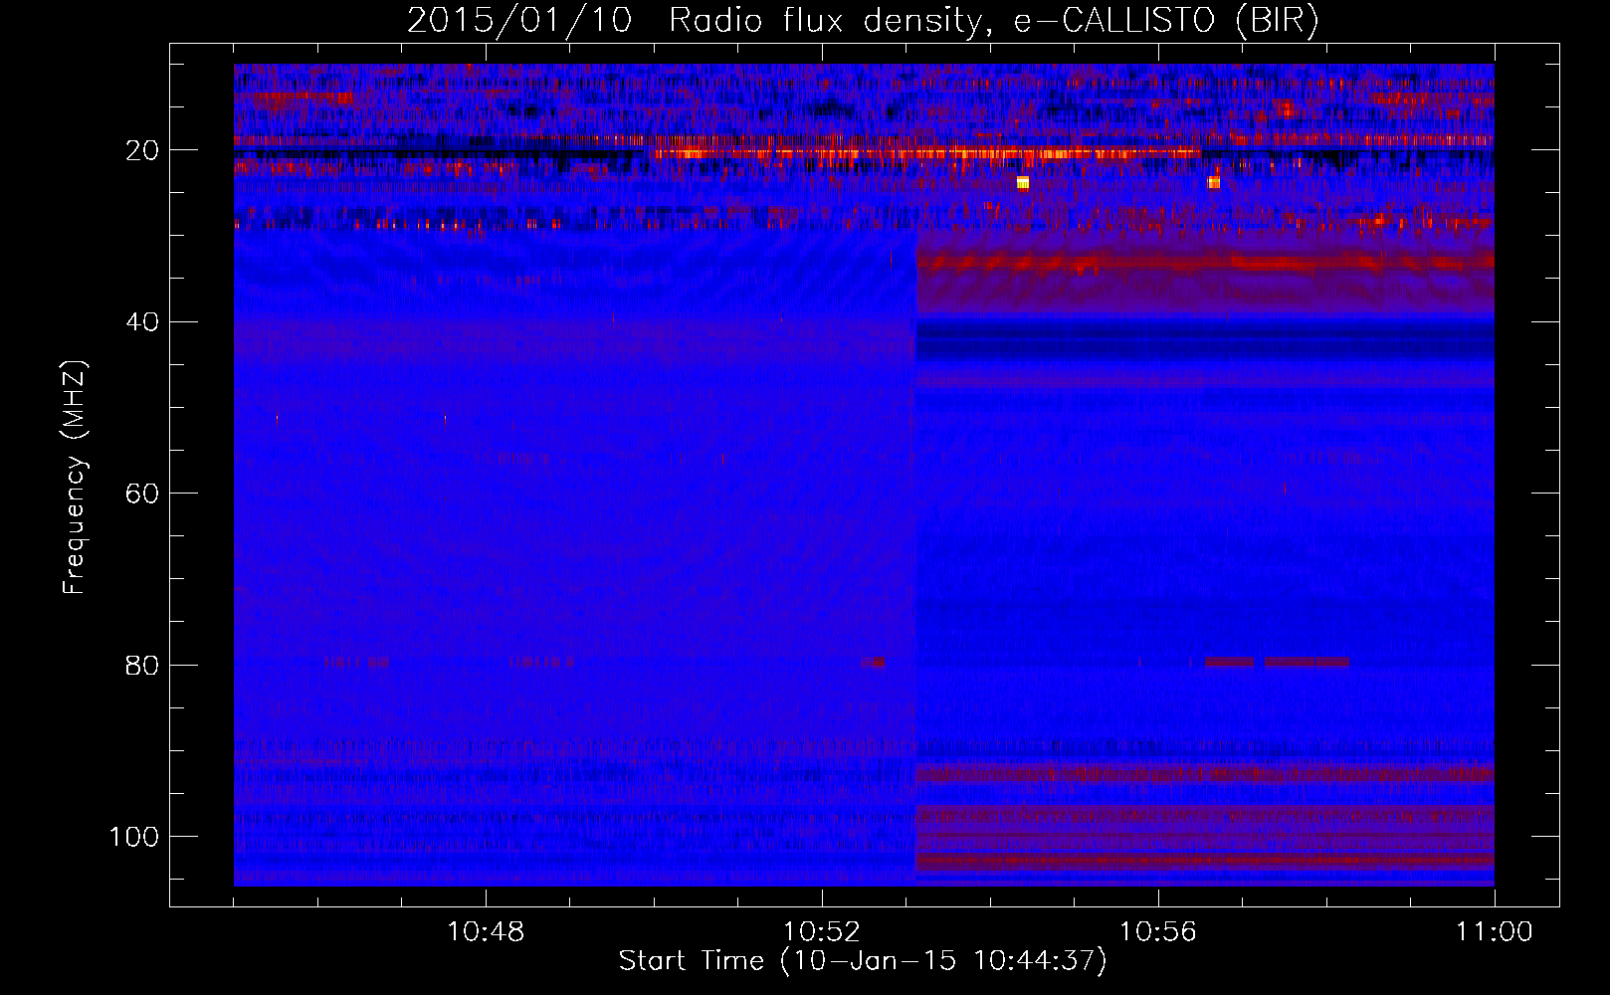Click the 20 MHz frequency tick label
Viewport: 1610px width, 995px height.
click(x=142, y=150)
